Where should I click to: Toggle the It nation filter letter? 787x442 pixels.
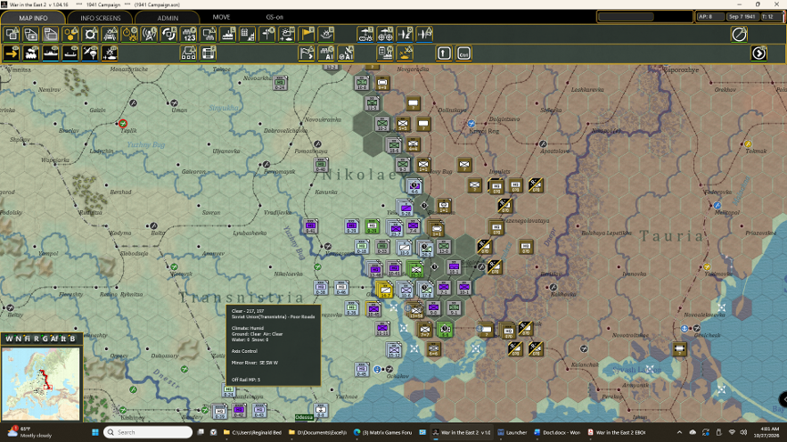(x=63, y=338)
